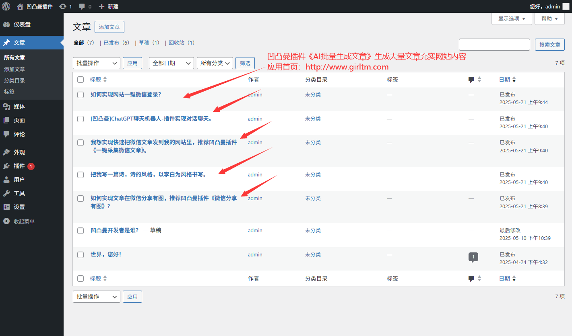
Task: Check the box for 一键采集微信文章 post
Action: point(81,143)
